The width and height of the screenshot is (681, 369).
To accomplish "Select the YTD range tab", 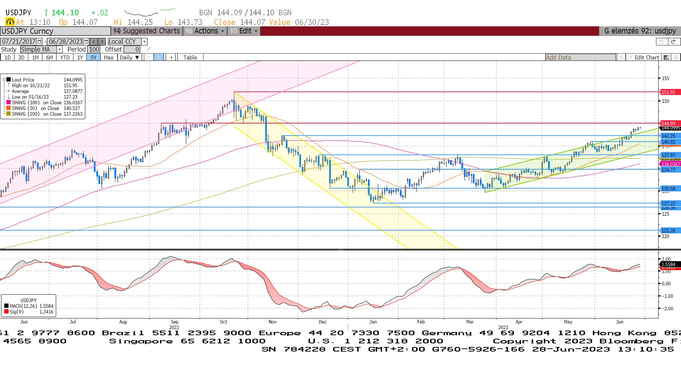I will [65, 57].
